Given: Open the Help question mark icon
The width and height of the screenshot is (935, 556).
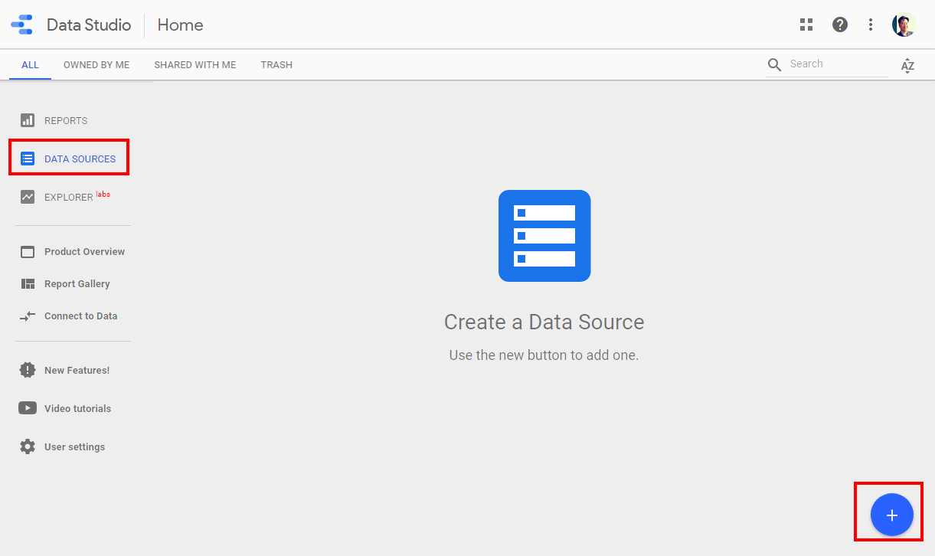Looking at the screenshot, I should [840, 25].
